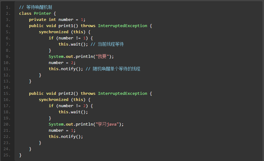Select the class name 'Printer' on line 2
Viewport: 264px width, 161px height.
[x=43, y=14]
